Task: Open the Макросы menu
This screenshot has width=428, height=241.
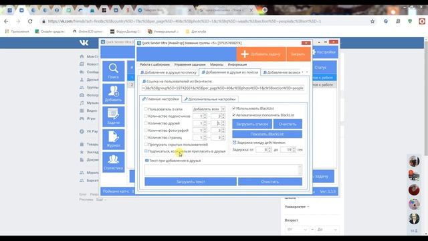Action: point(217,64)
